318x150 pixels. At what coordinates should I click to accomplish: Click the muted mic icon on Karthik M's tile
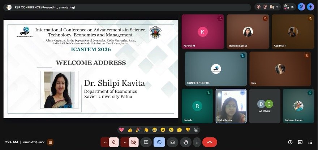[x=220, y=19]
